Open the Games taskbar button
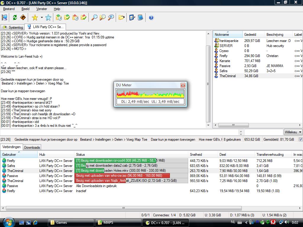 70,223
